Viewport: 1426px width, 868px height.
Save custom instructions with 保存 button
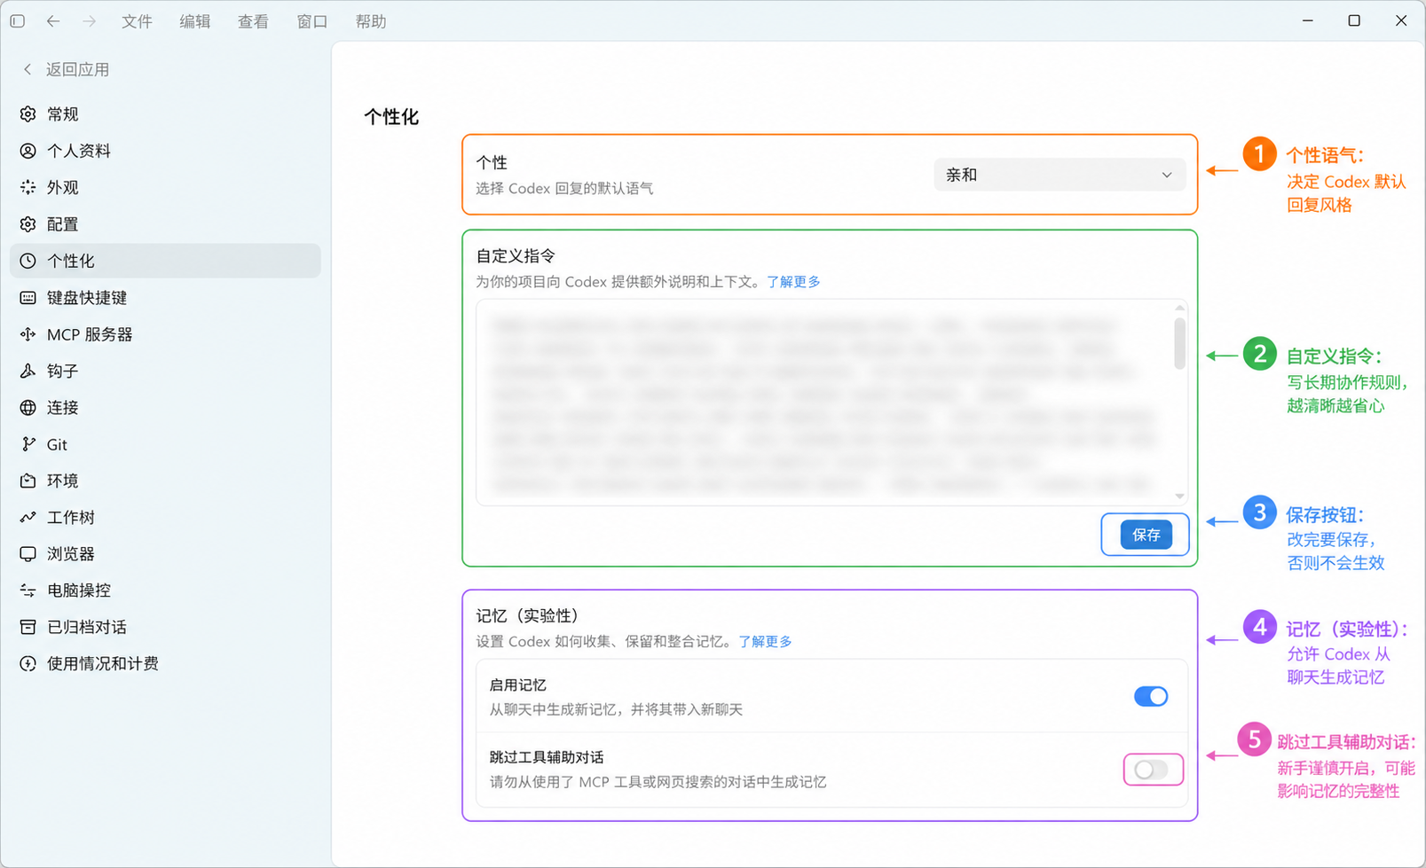pos(1146,535)
